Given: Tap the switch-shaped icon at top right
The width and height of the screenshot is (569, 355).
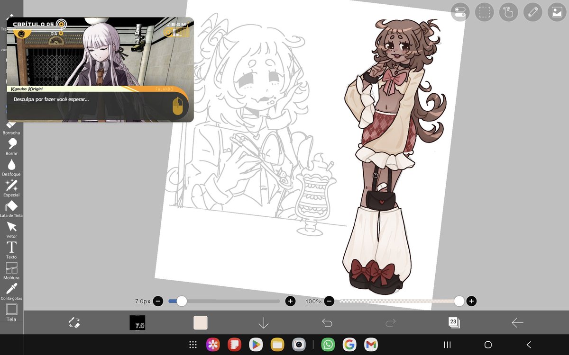Looking at the screenshot, I should [459, 12].
